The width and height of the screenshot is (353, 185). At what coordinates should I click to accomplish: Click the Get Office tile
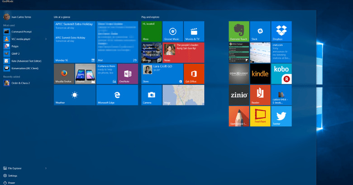coord(194,74)
